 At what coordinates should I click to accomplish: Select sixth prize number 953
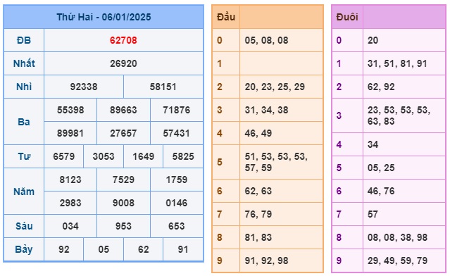123,226
